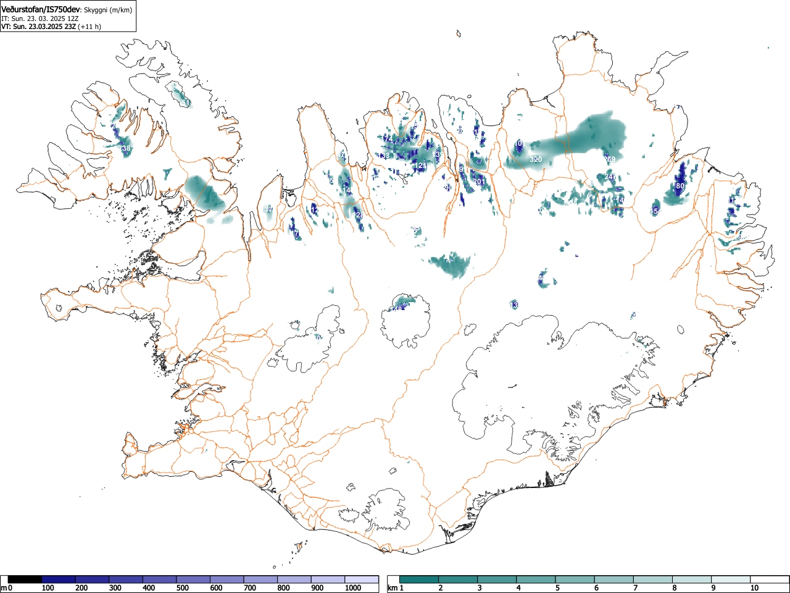Image resolution: width=790 pixels, height=593 pixels.
Task: Pick the 500–600 m legend swatch
Action: pyautogui.click(x=193, y=579)
